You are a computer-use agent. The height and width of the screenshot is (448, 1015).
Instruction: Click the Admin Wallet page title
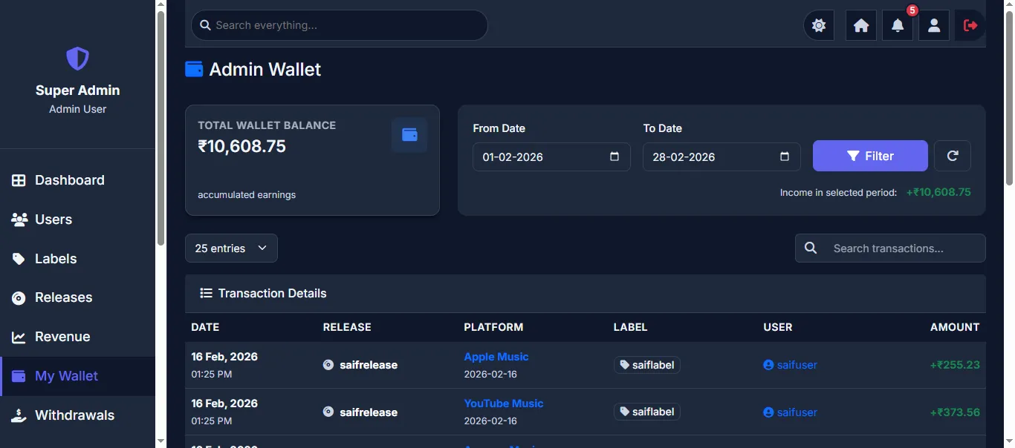pyautogui.click(x=265, y=69)
